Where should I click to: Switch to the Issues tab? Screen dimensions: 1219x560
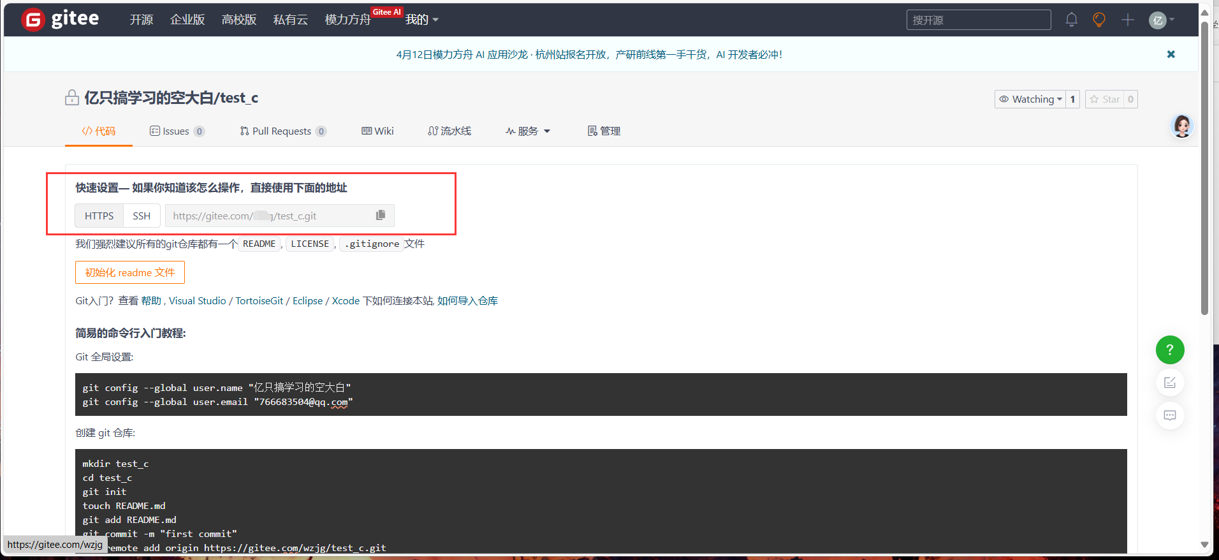coord(177,131)
